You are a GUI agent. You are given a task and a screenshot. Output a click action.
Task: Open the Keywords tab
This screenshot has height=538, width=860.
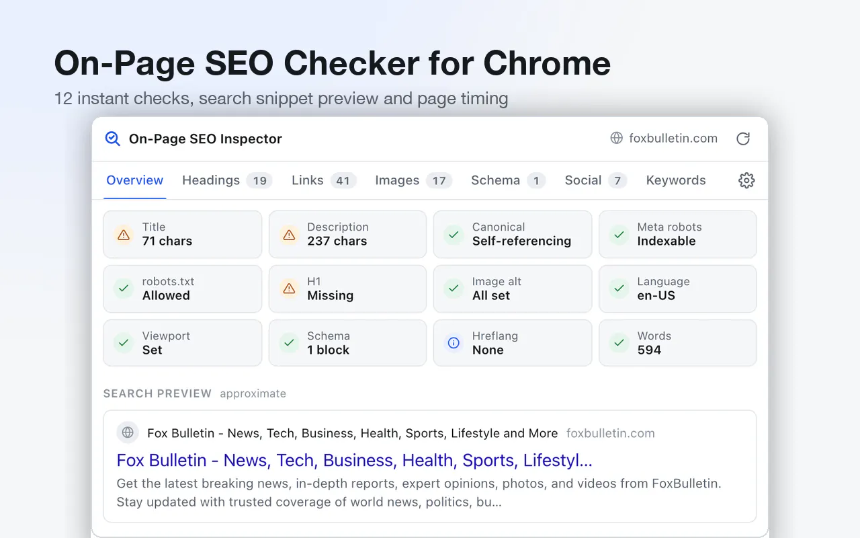(x=676, y=180)
